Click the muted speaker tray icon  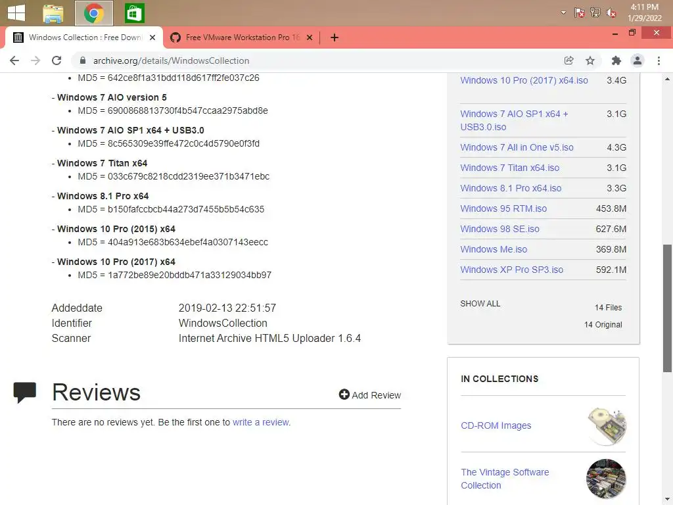pos(611,13)
